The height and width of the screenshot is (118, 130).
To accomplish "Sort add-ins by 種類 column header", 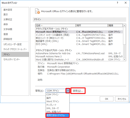I will point(115,25).
